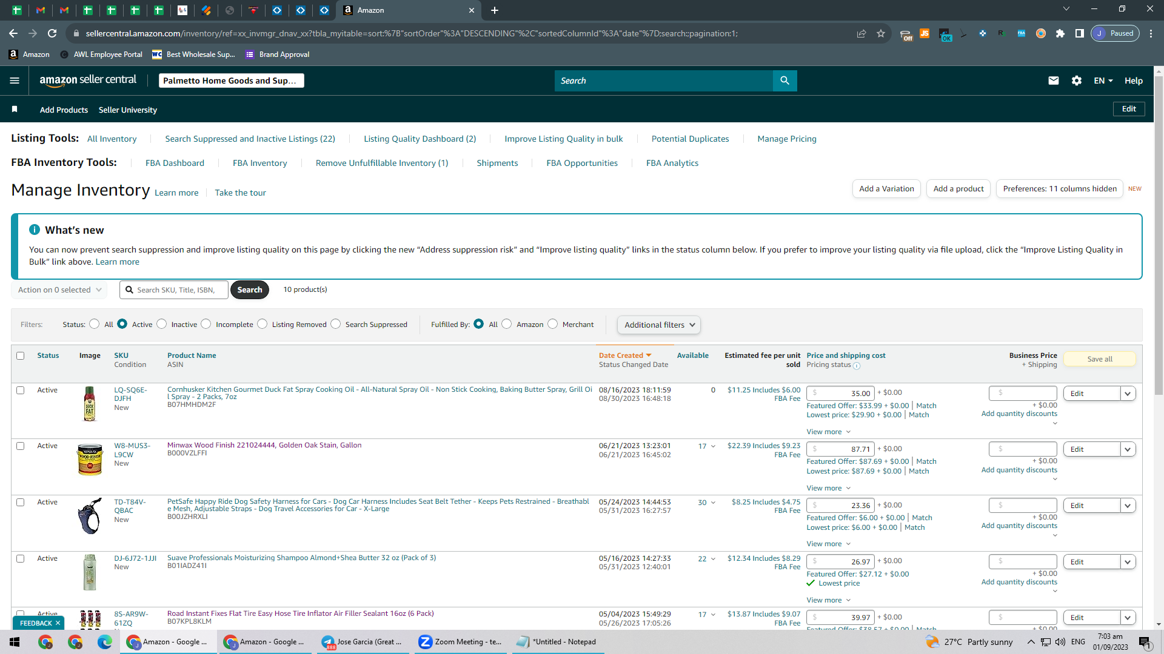Image resolution: width=1164 pixels, height=654 pixels.
Task: Click the bookmark flag icon in the navigation bar
Action: tap(15, 109)
